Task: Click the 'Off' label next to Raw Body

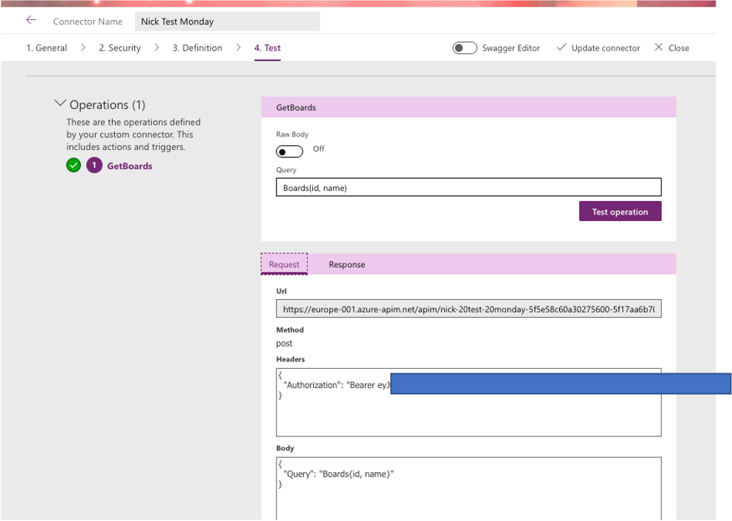Action: pos(318,148)
